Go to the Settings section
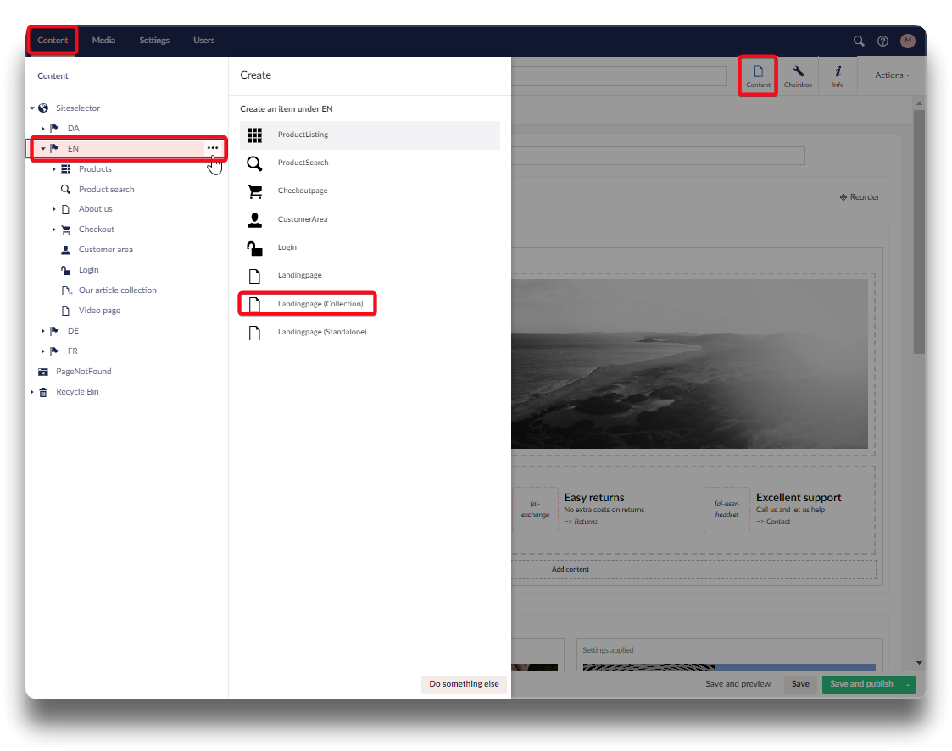The width and height of the screenshot is (952, 751). pyautogui.click(x=154, y=41)
